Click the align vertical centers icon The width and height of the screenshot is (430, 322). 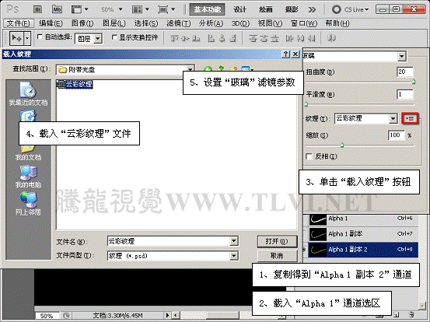coord(185,38)
